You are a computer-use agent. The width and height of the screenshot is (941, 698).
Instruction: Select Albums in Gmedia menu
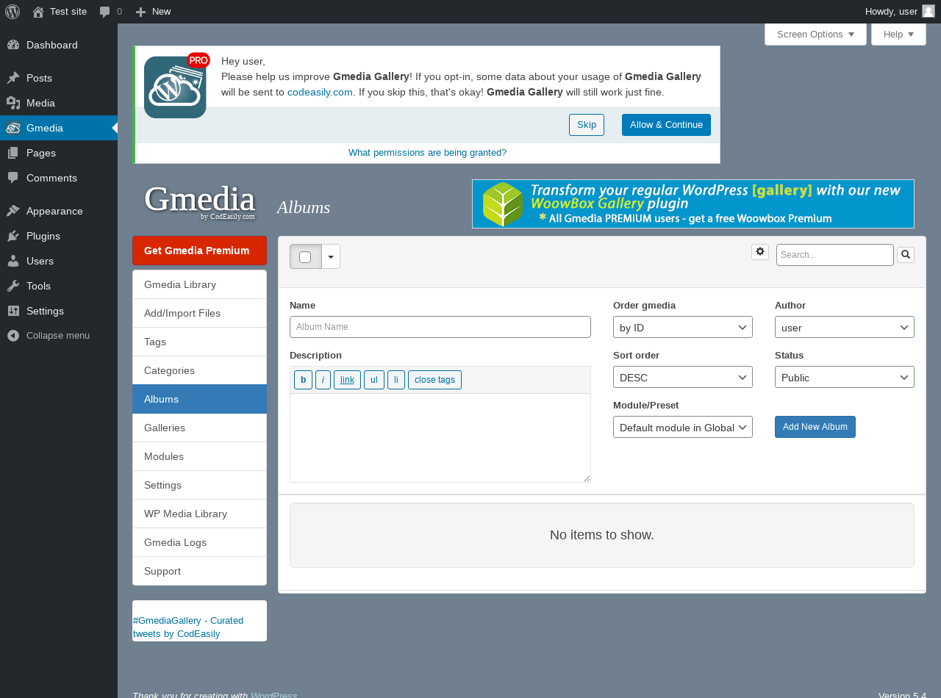point(199,399)
